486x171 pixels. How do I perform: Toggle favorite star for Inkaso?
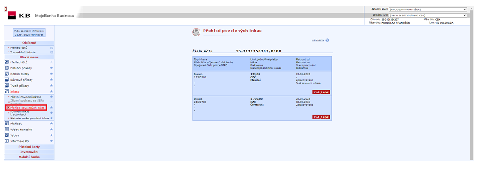click(51, 91)
